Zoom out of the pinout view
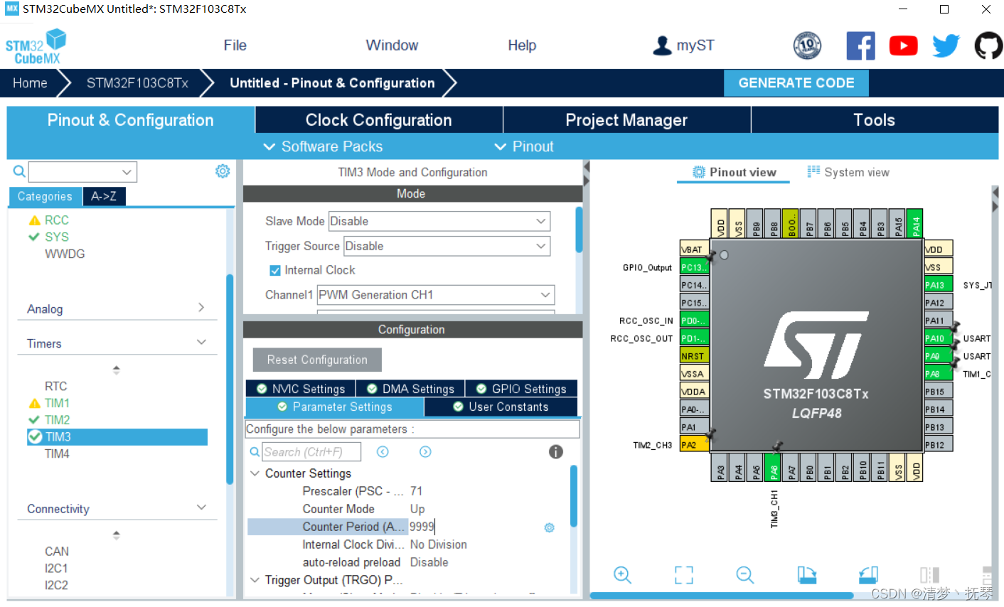1004x607 pixels. [x=744, y=575]
